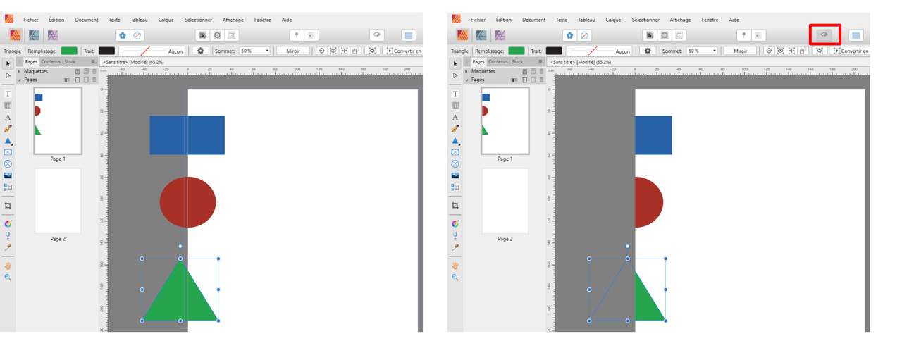Screen dimensions: 902x360
Task: Expand the Maquettes section in right window
Action: click(x=466, y=71)
